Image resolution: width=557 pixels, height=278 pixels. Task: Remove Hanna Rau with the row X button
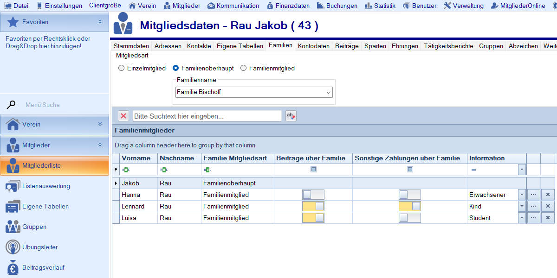click(548, 195)
